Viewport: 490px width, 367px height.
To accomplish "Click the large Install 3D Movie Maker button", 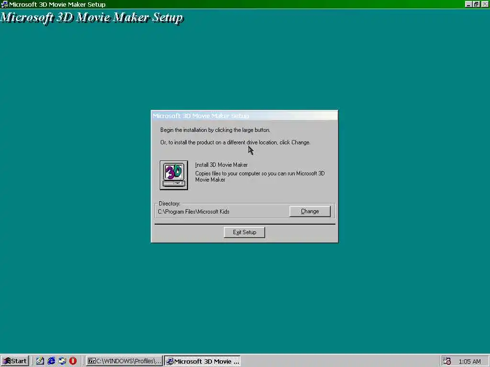I will [174, 175].
